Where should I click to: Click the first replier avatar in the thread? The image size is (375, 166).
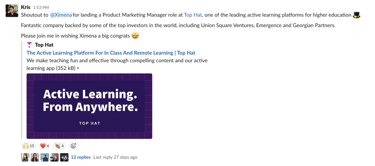(25, 157)
